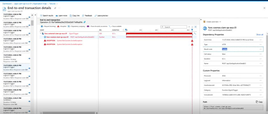Image resolution: width=268 pixels, height=114 pixels.
Task: Click the solid red SigninTrigger duration bar
Action: click(x=159, y=33)
